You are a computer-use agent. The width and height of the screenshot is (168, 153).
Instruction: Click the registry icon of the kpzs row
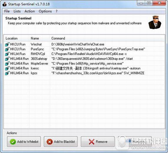7,73
